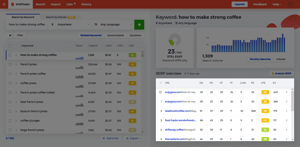This screenshot has height=147, width=300.
Task: Check the select-all keywords checkbox
Action: point(10,46)
